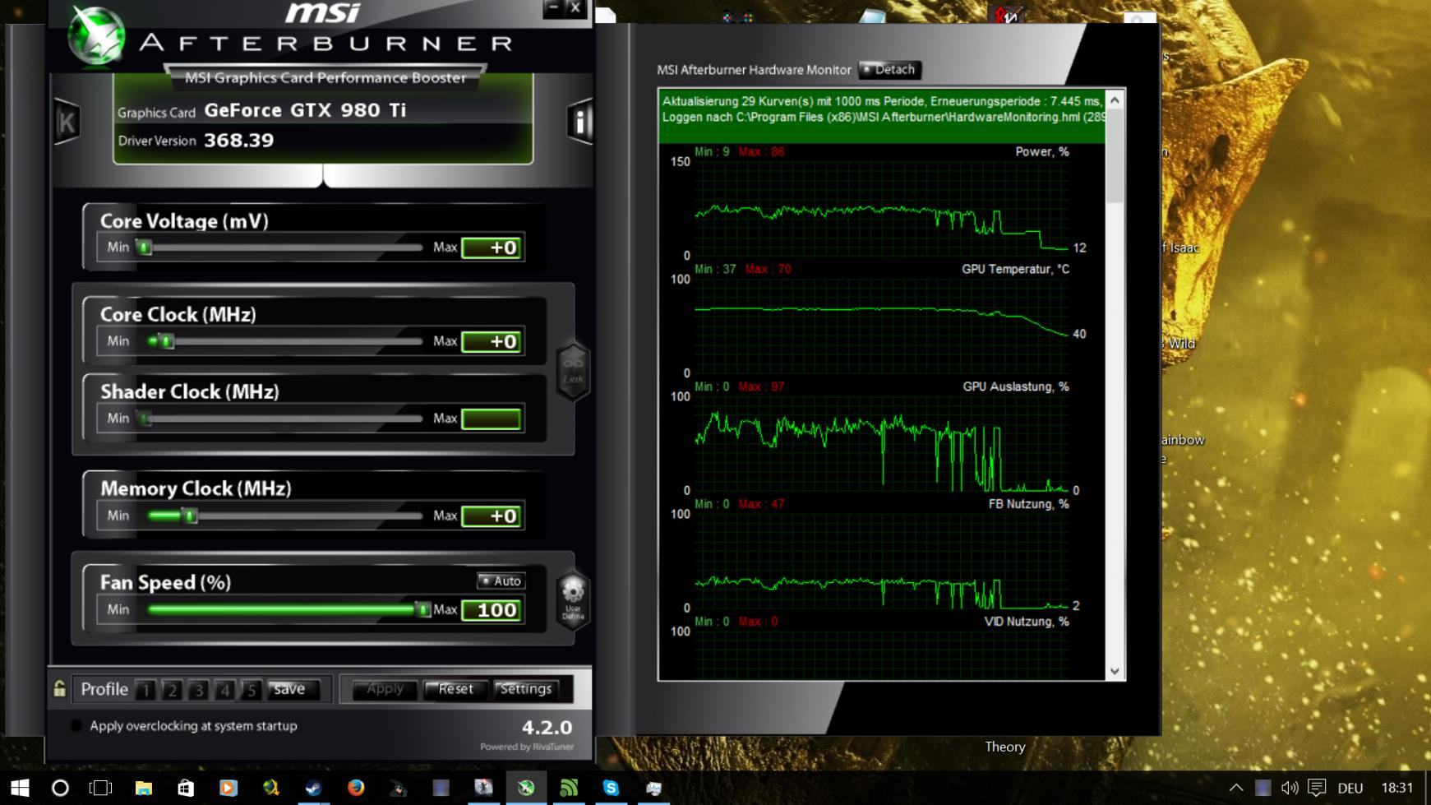Image resolution: width=1431 pixels, height=805 pixels.
Task: Open the volume control
Action: click(x=1290, y=788)
